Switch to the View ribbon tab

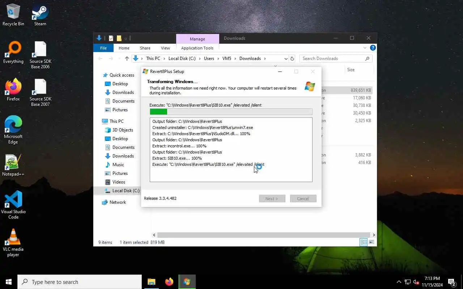tap(165, 48)
